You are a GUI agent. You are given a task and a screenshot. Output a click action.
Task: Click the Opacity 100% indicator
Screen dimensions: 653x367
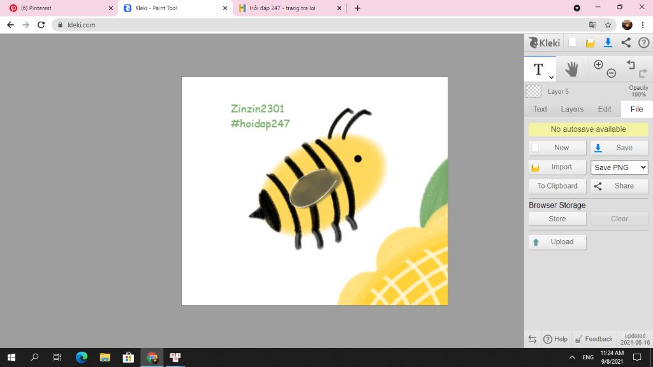pos(638,91)
